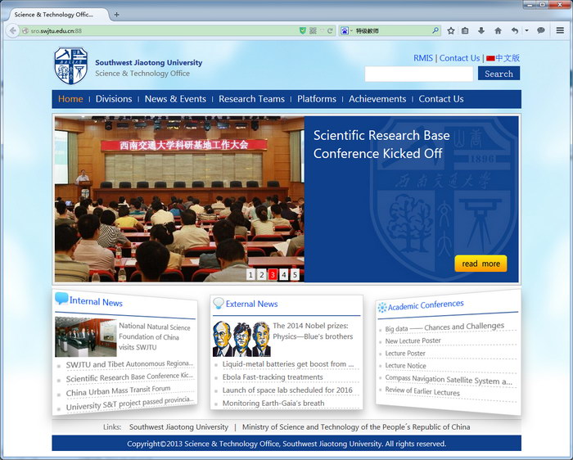Click the External News lightbulb icon
This screenshot has height=460, width=573.
point(219,304)
